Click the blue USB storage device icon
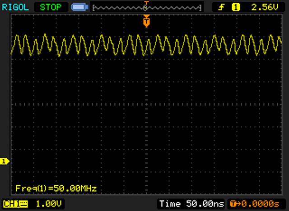The image size is (289, 211). pyautogui.click(x=79, y=7)
